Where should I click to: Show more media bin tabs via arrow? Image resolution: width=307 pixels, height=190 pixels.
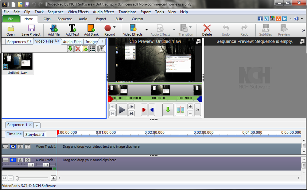(x=102, y=41)
